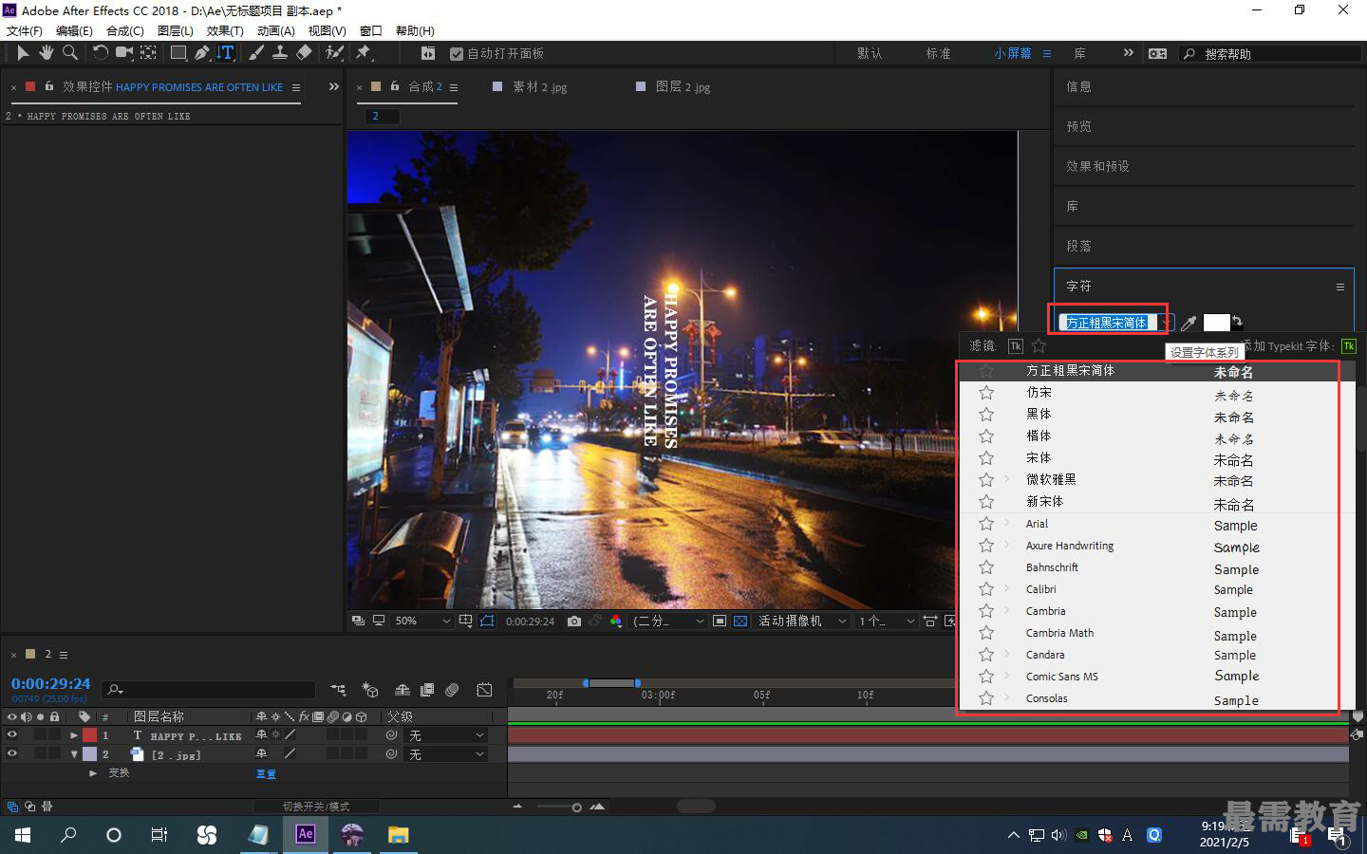This screenshot has height=854, width=1367.
Task: Select the 默认 workspace
Action: pyautogui.click(x=870, y=54)
